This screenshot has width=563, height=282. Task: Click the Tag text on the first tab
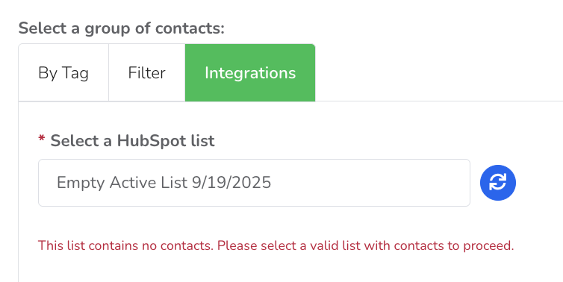(75, 74)
